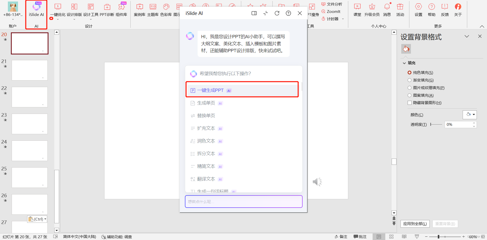Open the 案例库 case library
Viewport: 487px width, 240px height.
click(x=140, y=10)
